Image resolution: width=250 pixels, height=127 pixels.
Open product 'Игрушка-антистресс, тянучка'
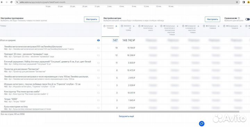[x=42, y=84]
